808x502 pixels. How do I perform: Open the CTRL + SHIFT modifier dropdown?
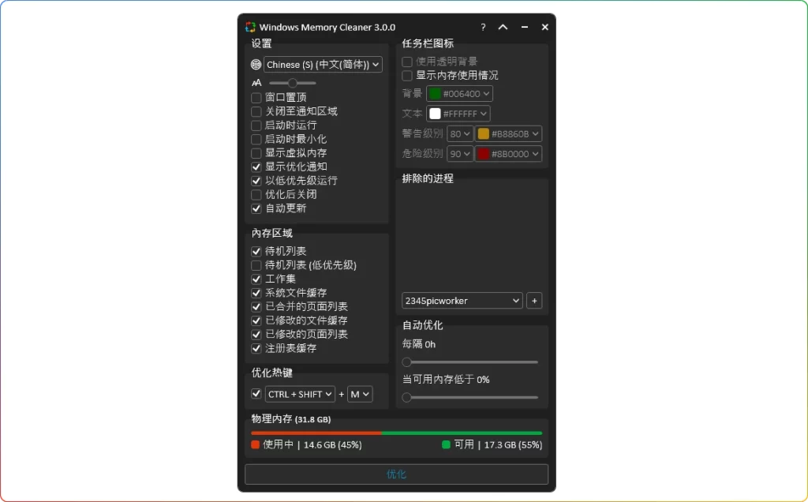pos(300,395)
